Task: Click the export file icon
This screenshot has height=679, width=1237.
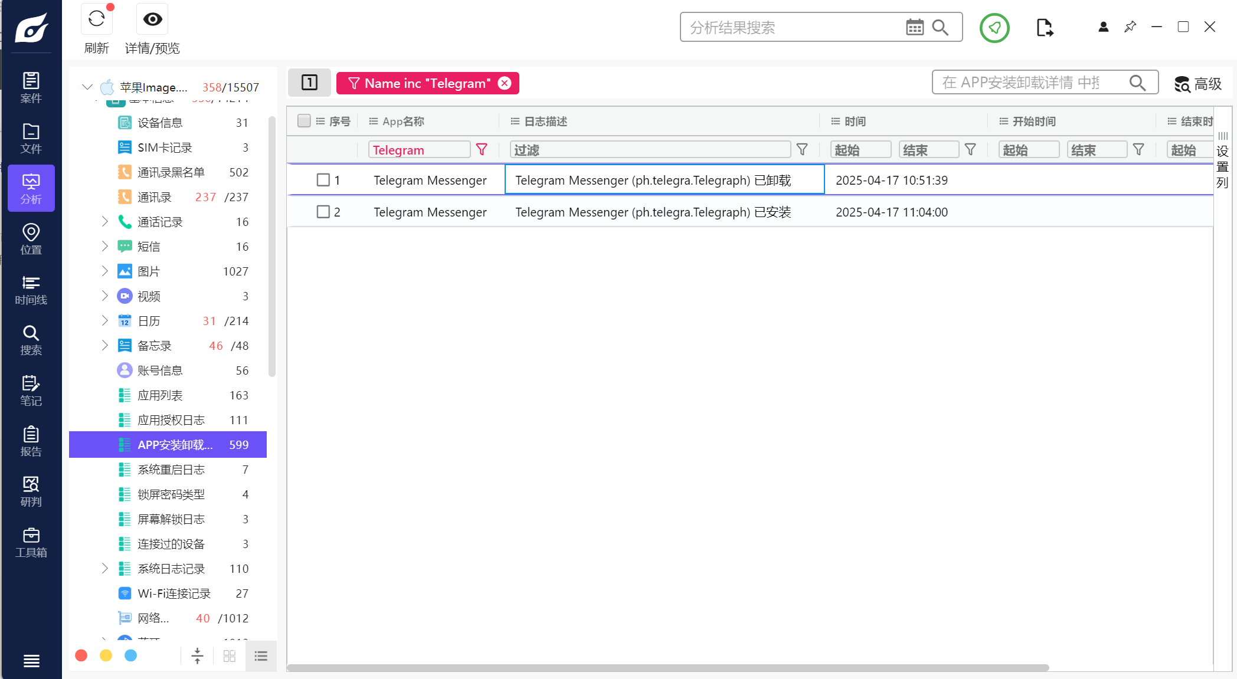Action: click(x=1045, y=28)
